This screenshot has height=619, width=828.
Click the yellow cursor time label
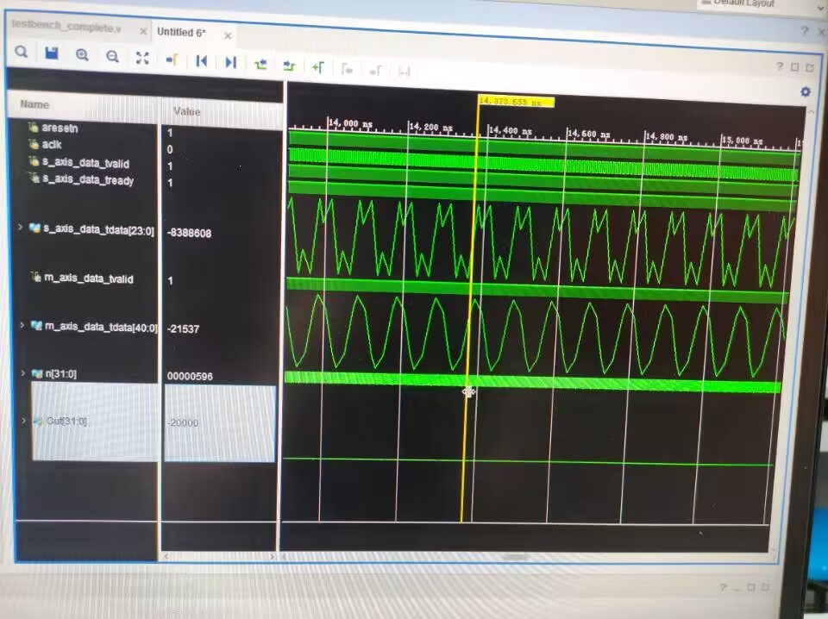click(x=515, y=102)
